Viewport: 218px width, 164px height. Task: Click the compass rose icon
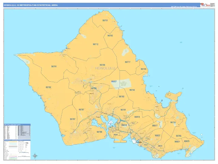coord(35,156)
